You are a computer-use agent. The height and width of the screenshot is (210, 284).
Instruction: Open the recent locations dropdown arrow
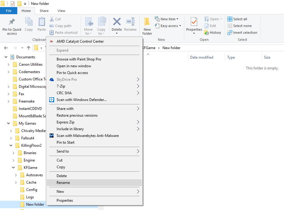(x=22, y=48)
